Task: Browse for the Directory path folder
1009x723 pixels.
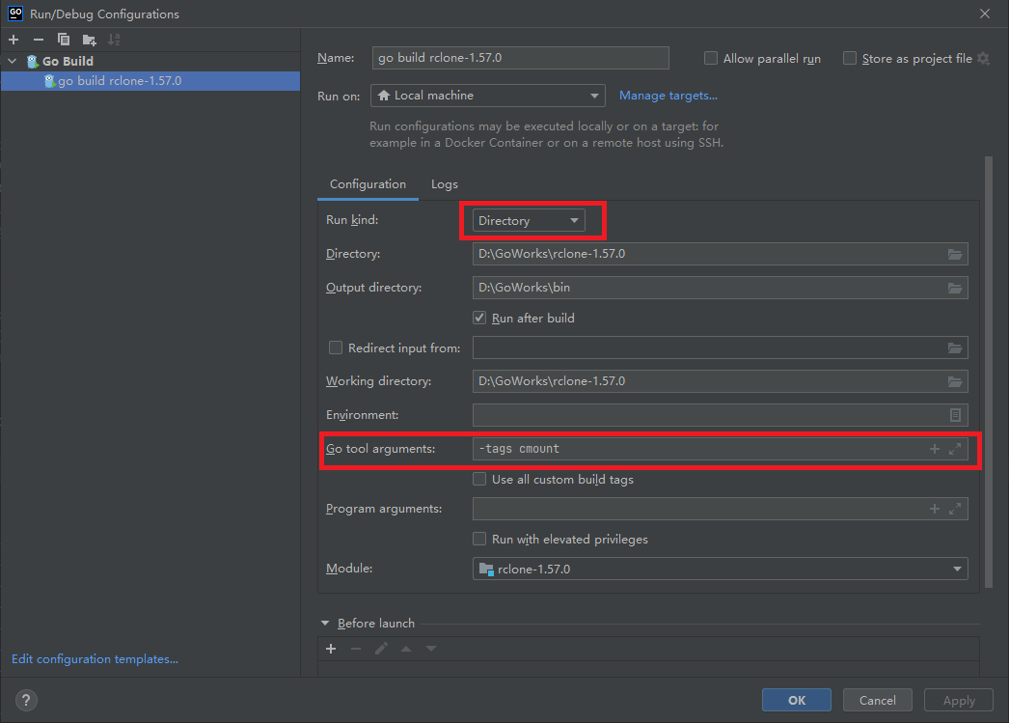Action: click(x=955, y=254)
